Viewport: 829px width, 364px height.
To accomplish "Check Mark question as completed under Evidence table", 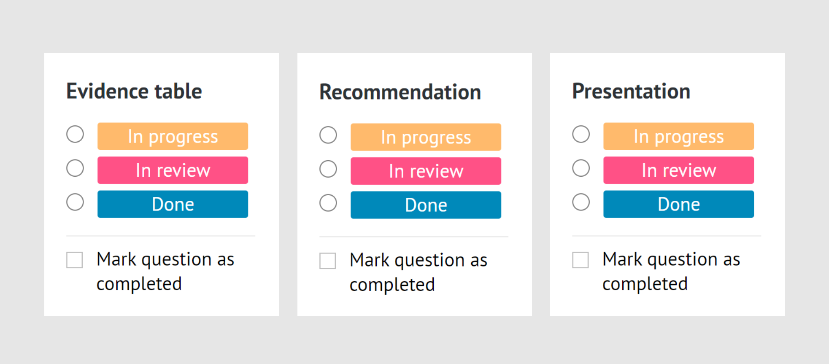I will point(74,260).
